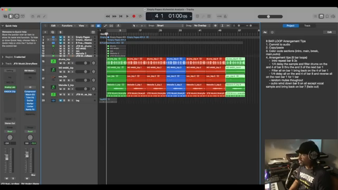Screen dimensions: 338x190
Task: Show Smart Controls from the control bar
Action: point(33,16)
